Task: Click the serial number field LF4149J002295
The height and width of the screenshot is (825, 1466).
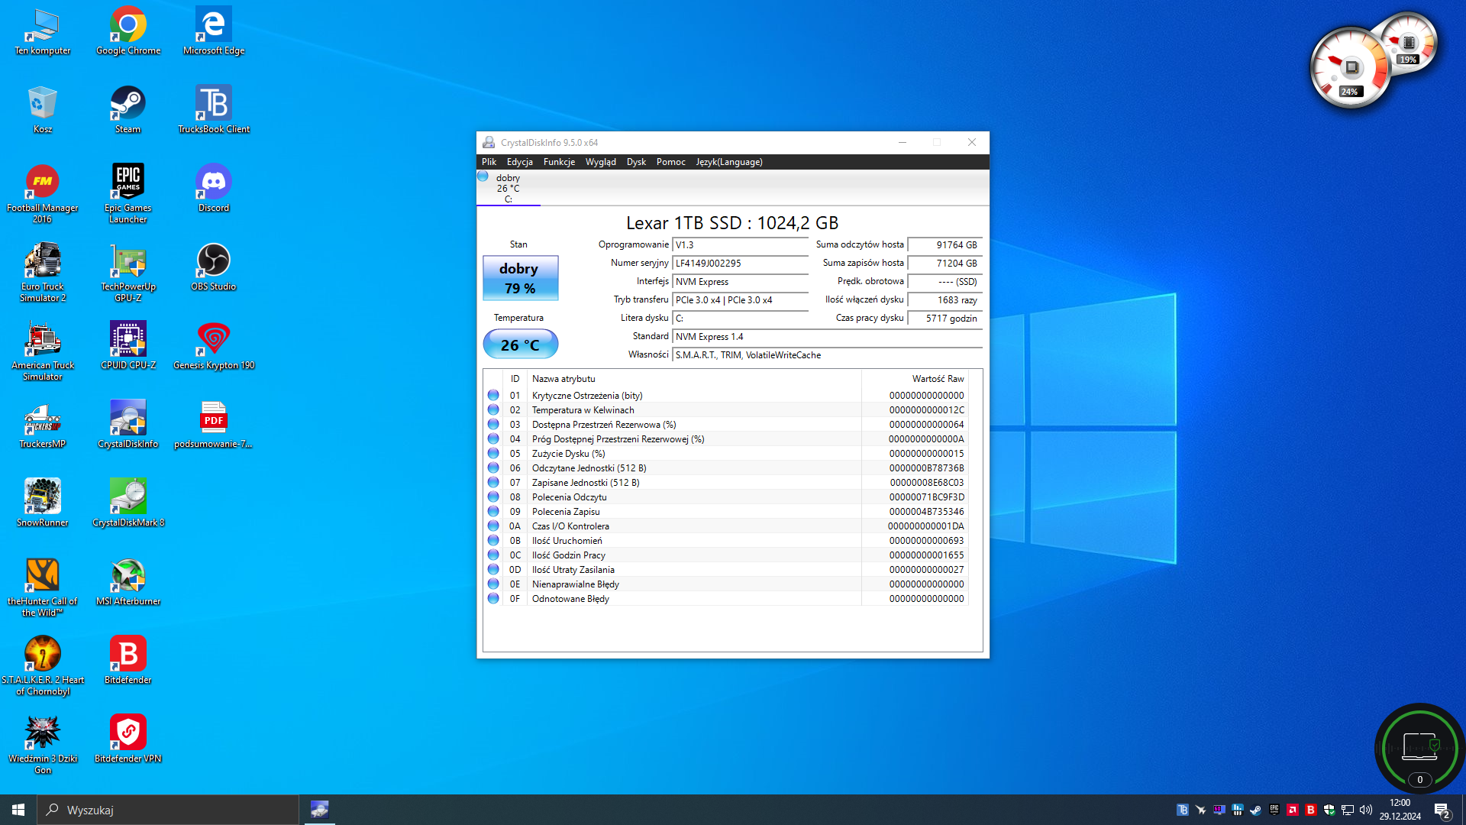Action: click(740, 264)
